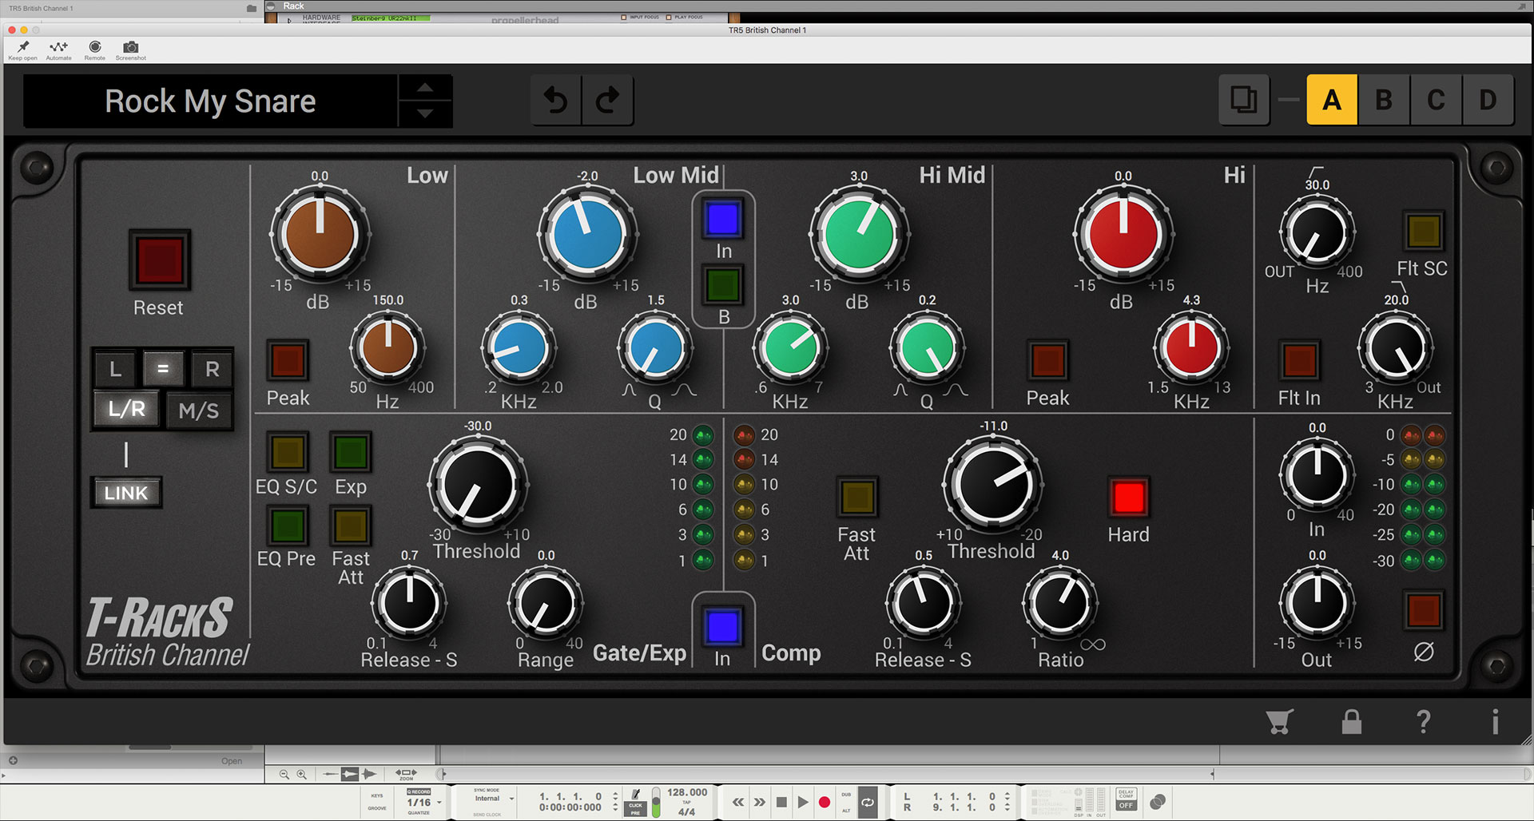This screenshot has width=1534, height=821.
Task: Disable the red Hard knee button
Action: click(x=1128, y=498)
